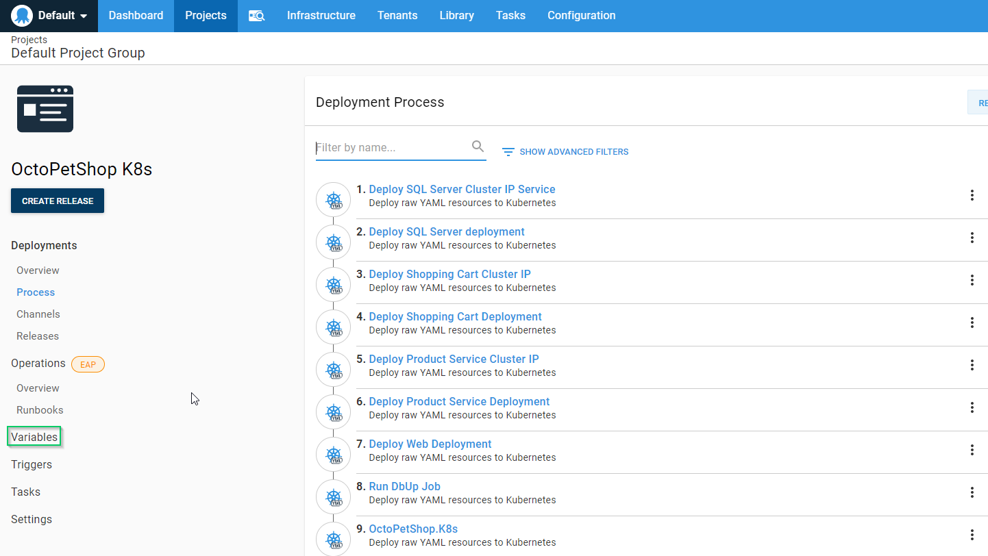Open overflow menu for OctoPetShop.K8s step
Screen dimensions: 988x556
point(972,535)
